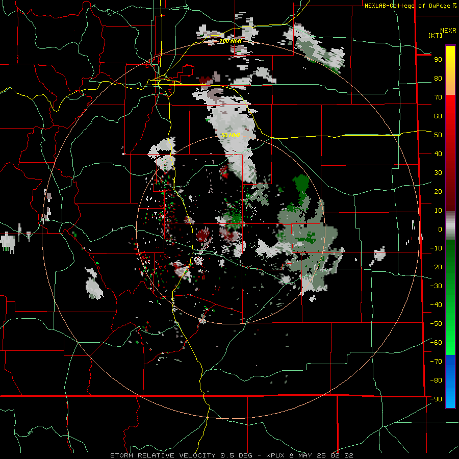
Task: Click the "50 NMI" range ring label
Action: [231, 135]
